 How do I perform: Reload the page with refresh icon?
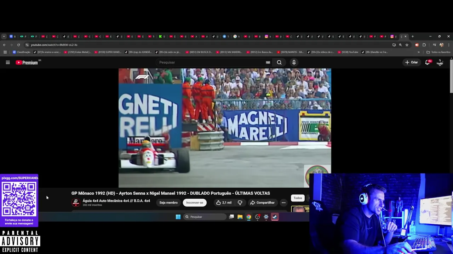tap(18, 45)
